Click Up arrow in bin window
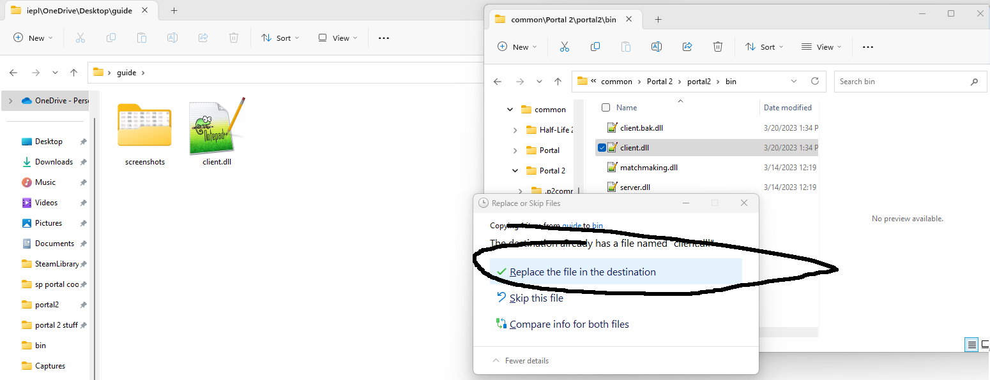This screenshot has width=990, height=380. pyautogui.click(x=558, y=82)
